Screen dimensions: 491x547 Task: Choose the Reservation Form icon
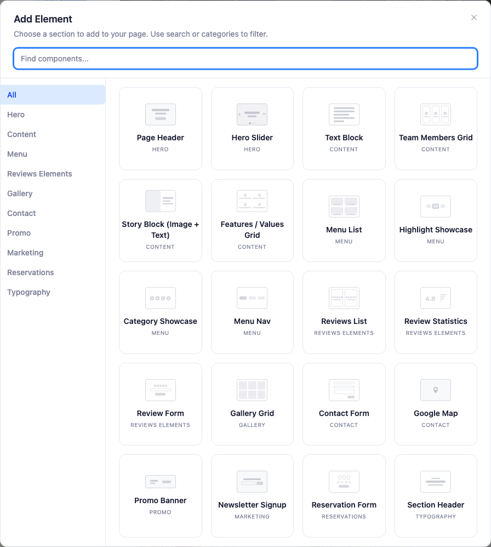(x=344, y=482)
